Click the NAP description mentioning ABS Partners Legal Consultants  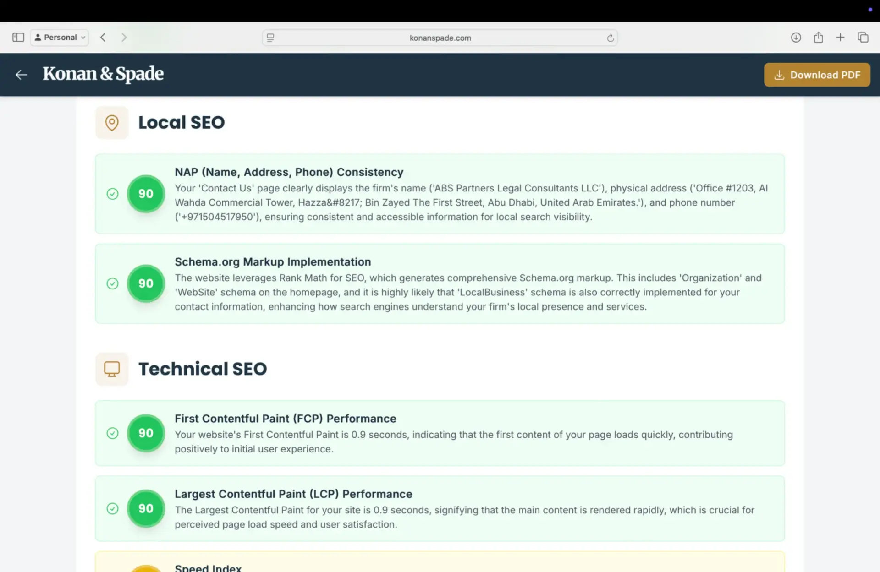point(471,202)
